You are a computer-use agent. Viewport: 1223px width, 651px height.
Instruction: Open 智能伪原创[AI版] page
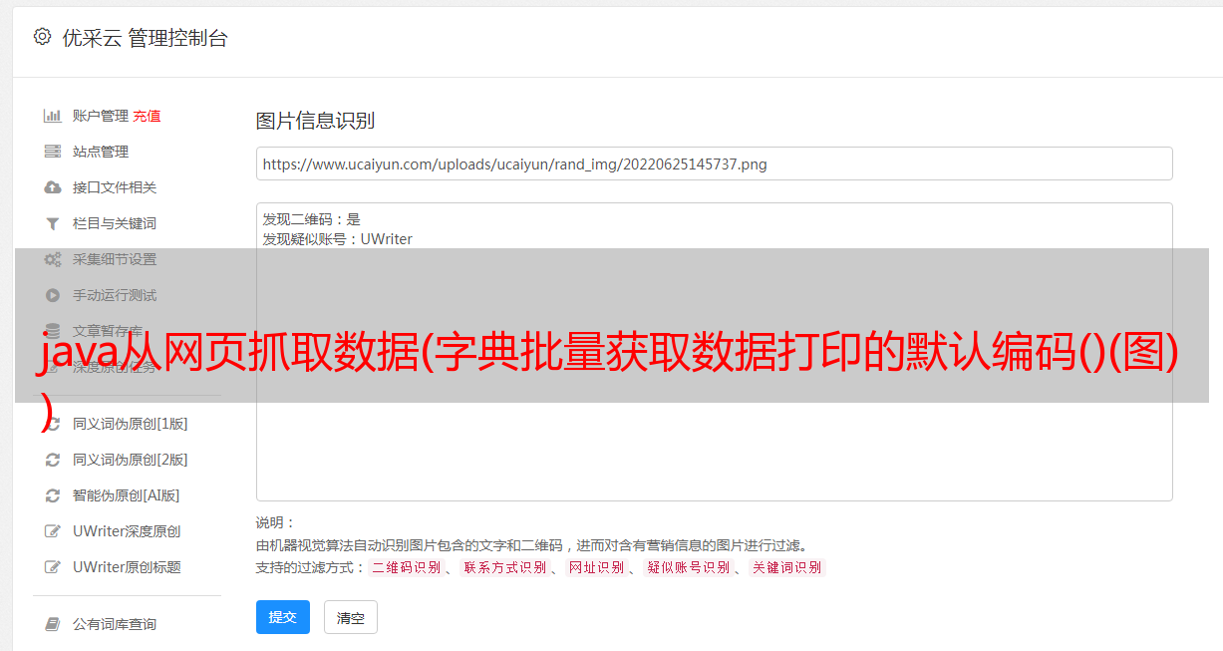pyautogui.click(x=126, y=495)
